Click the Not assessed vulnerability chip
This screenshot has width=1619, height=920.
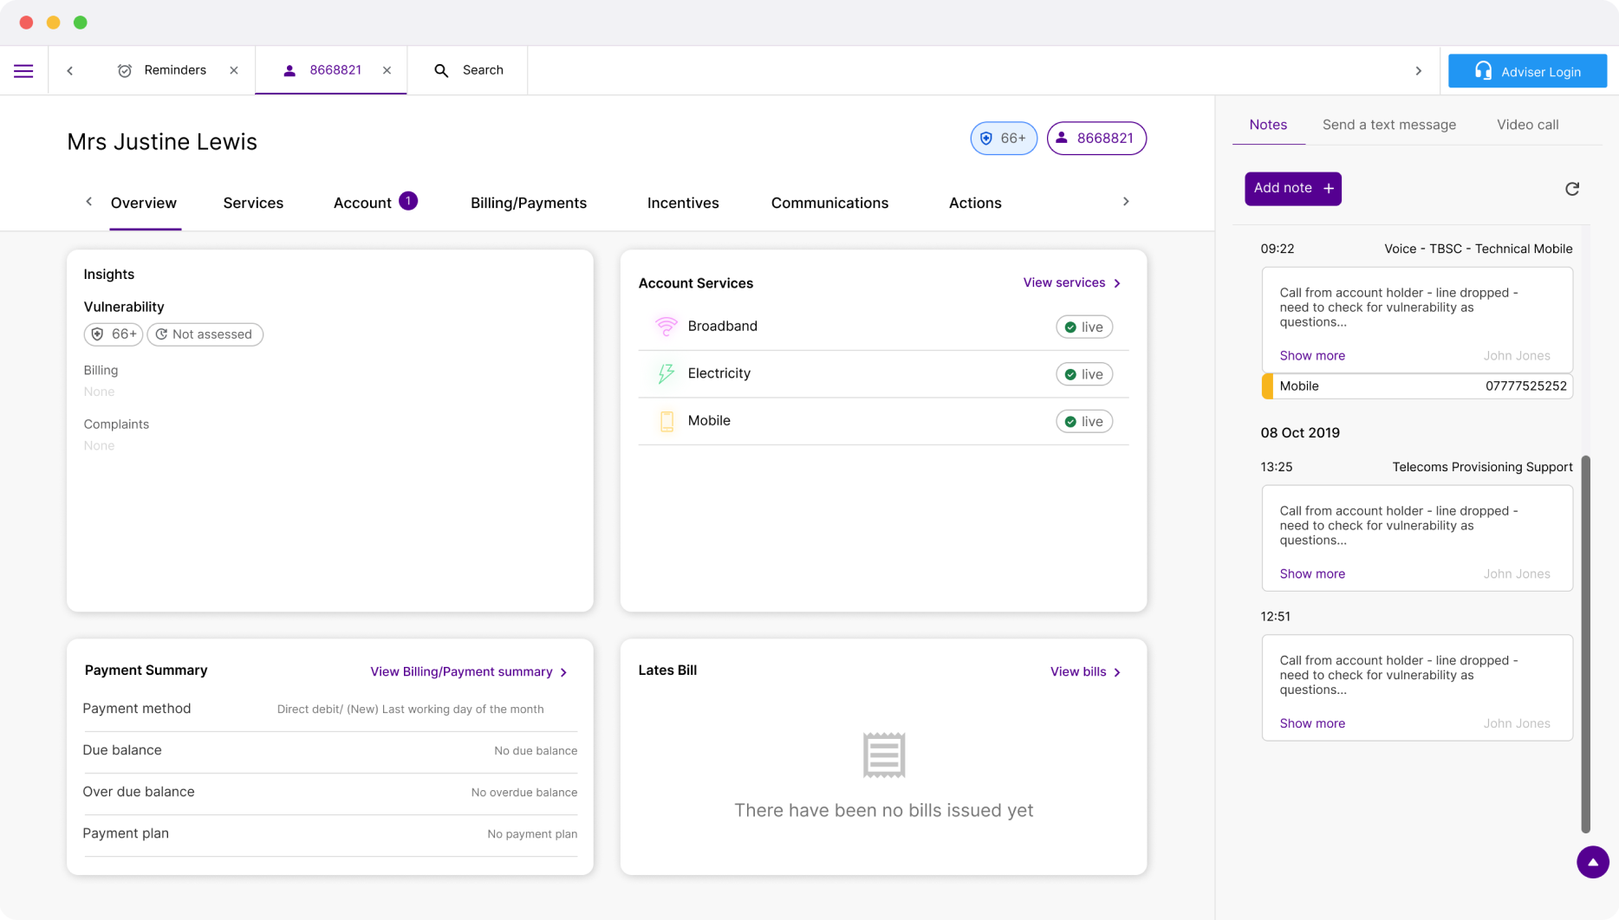(x=205, y=334)
